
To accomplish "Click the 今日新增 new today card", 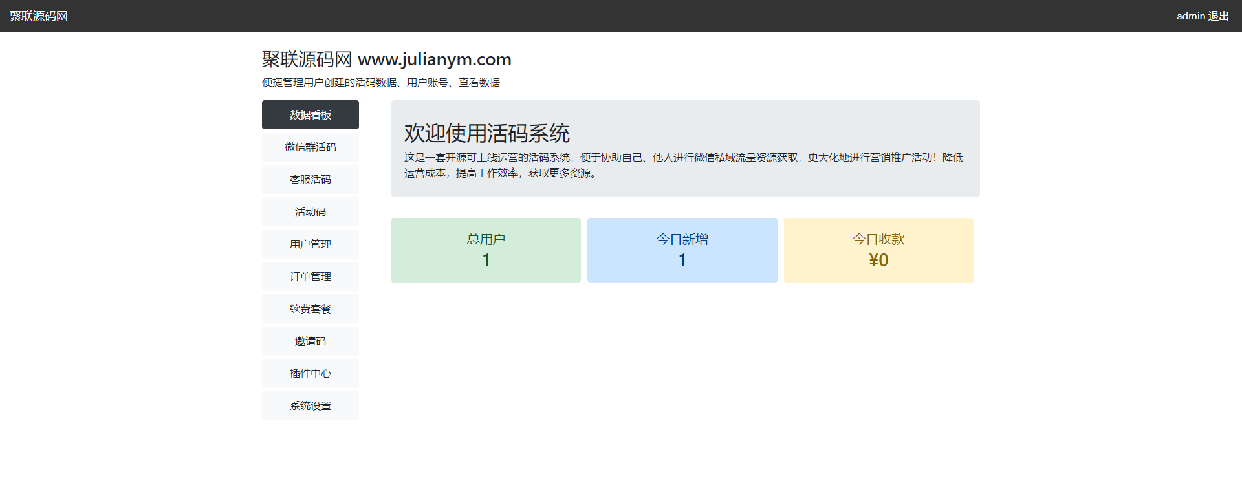I will click(682, 250).
